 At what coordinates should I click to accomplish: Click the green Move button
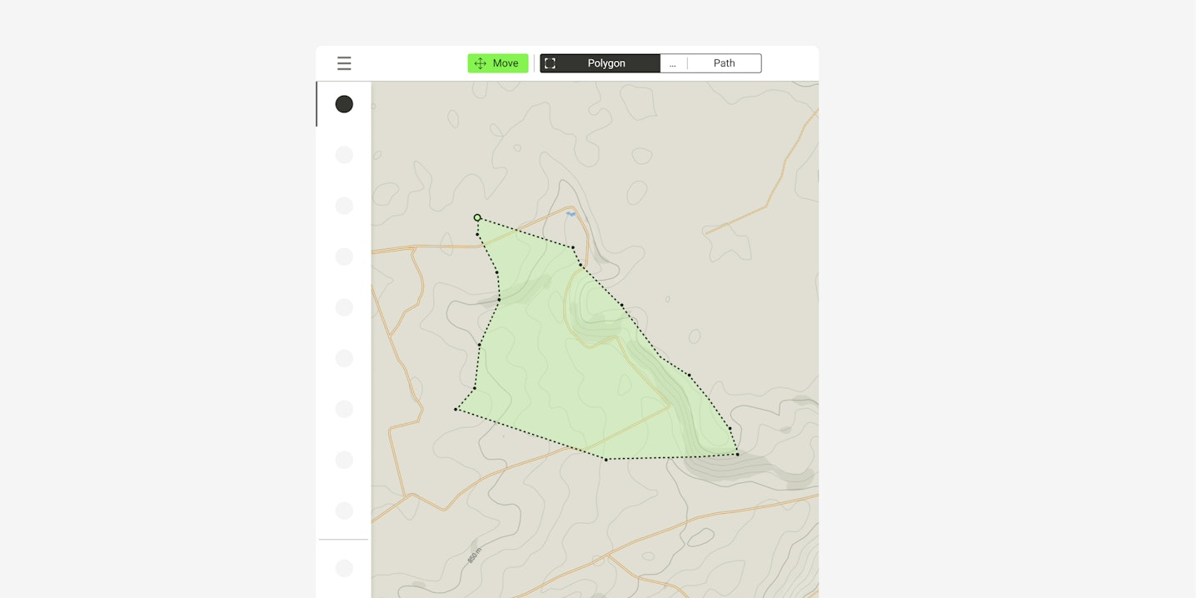tap(498, 63)
